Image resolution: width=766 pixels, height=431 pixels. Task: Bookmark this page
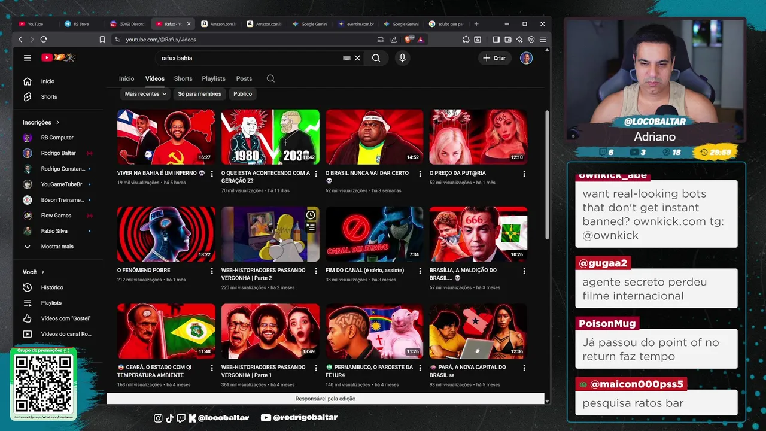[102, 40]
